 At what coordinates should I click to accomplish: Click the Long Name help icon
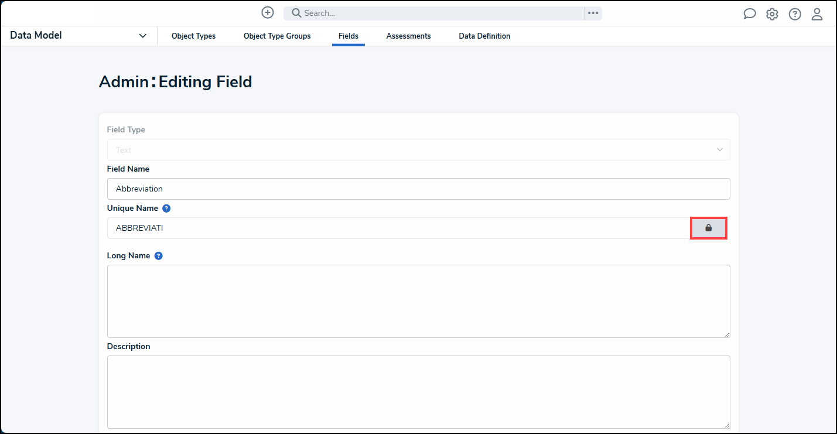point(159,256)
